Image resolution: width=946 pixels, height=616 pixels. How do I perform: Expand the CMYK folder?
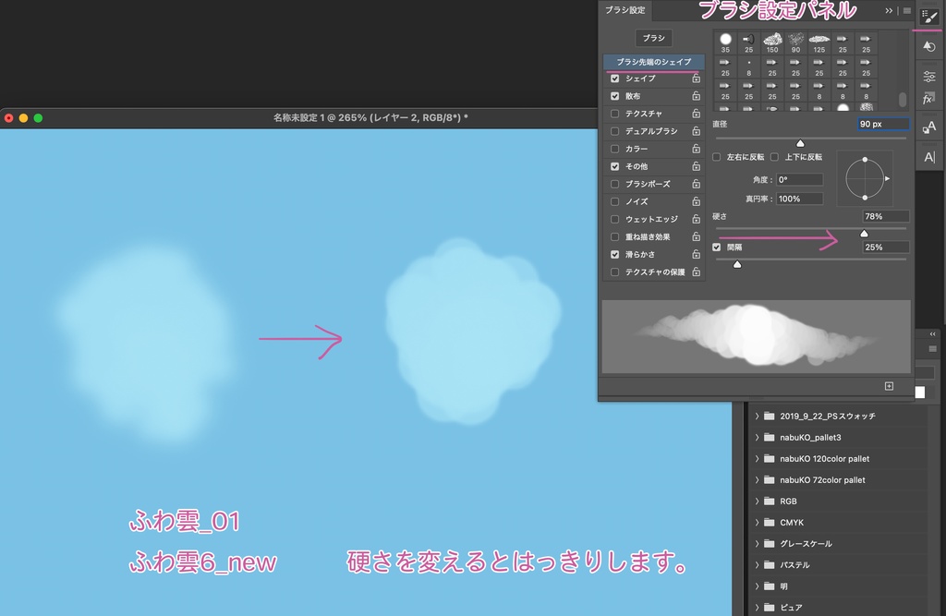758,522
